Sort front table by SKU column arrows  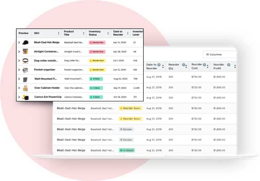[x=58, y=33]
